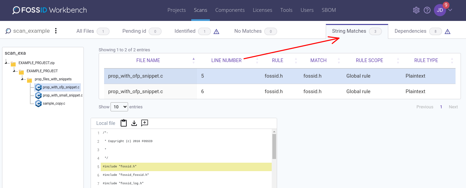This screenshot has height=188, width=466.
Task: Copy local file to clipboard
Action: pos(124,123)
